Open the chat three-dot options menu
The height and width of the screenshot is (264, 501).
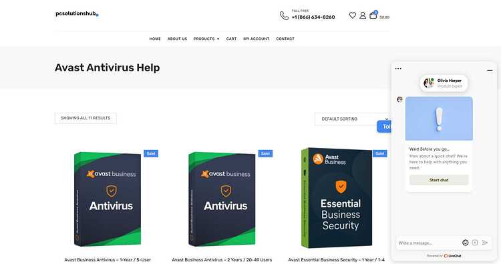(x=398, y=68)
